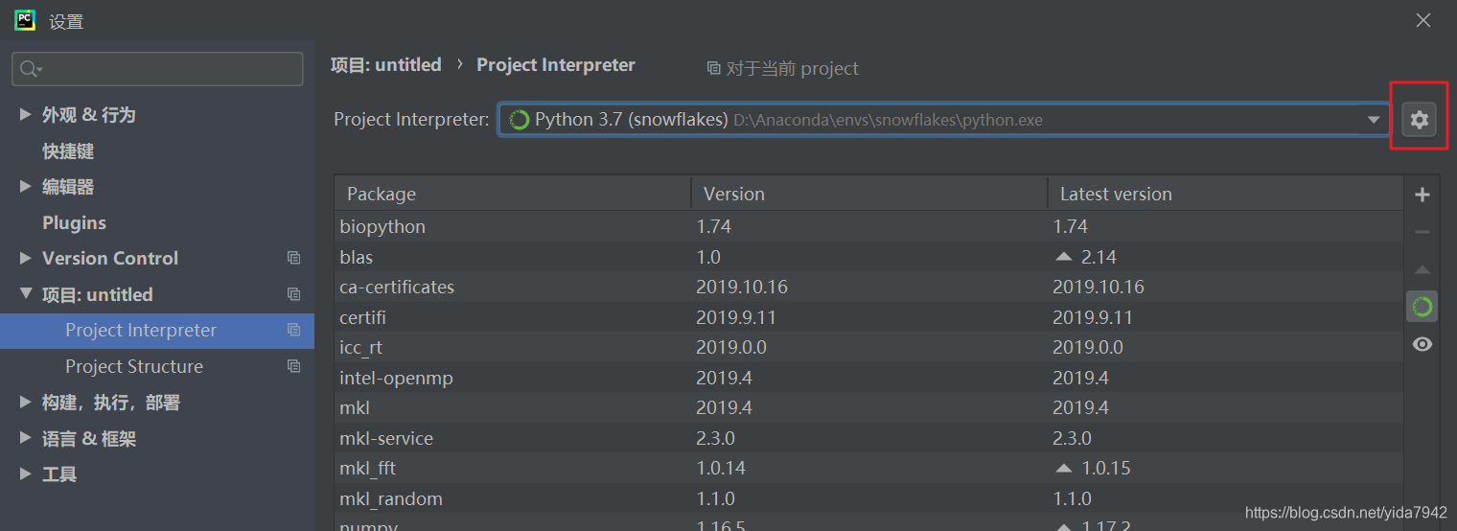Click the 项目: untitled breadcrumb link
The height and width of the screenshot is (531, 1457).
pyautogui.click(x=385, y=65)
